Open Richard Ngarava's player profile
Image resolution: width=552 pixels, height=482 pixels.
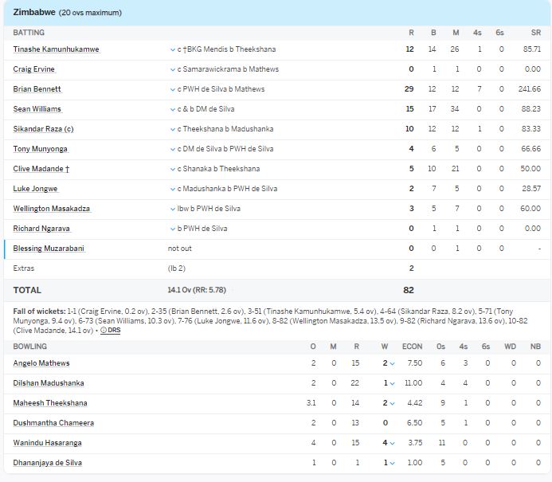click(x=37, y=229)
